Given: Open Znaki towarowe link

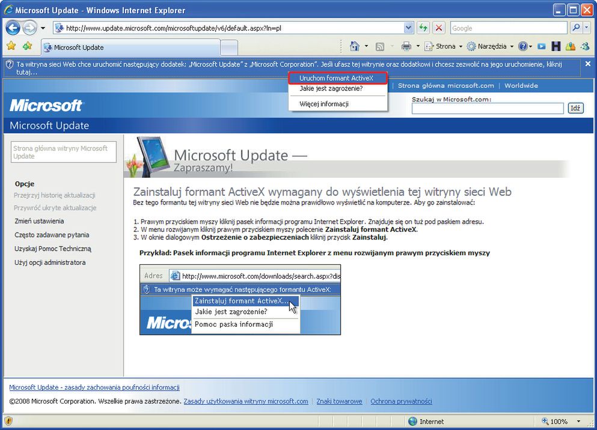Looking at the screenshot, I should tap(339, 401).
